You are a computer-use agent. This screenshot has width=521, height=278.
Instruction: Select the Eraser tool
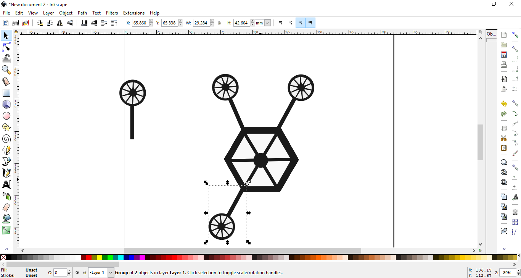pos(6,207)
